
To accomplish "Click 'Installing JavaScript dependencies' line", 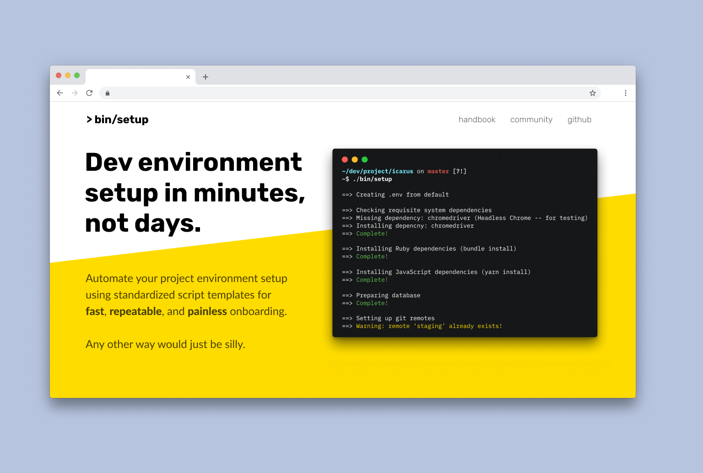I will (x=436, y=272).
